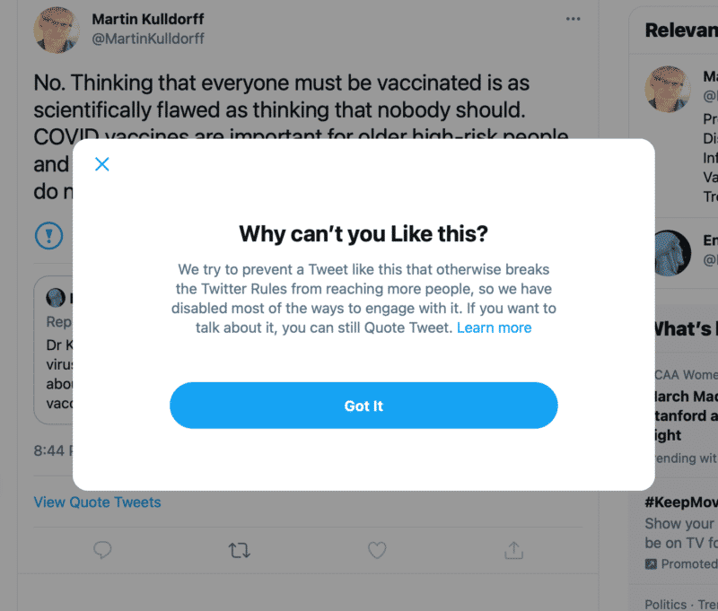Viewport: 718px width, 611px height.
Task: Click the blue exclamation warning icon
Action: (x=49, y=236)
